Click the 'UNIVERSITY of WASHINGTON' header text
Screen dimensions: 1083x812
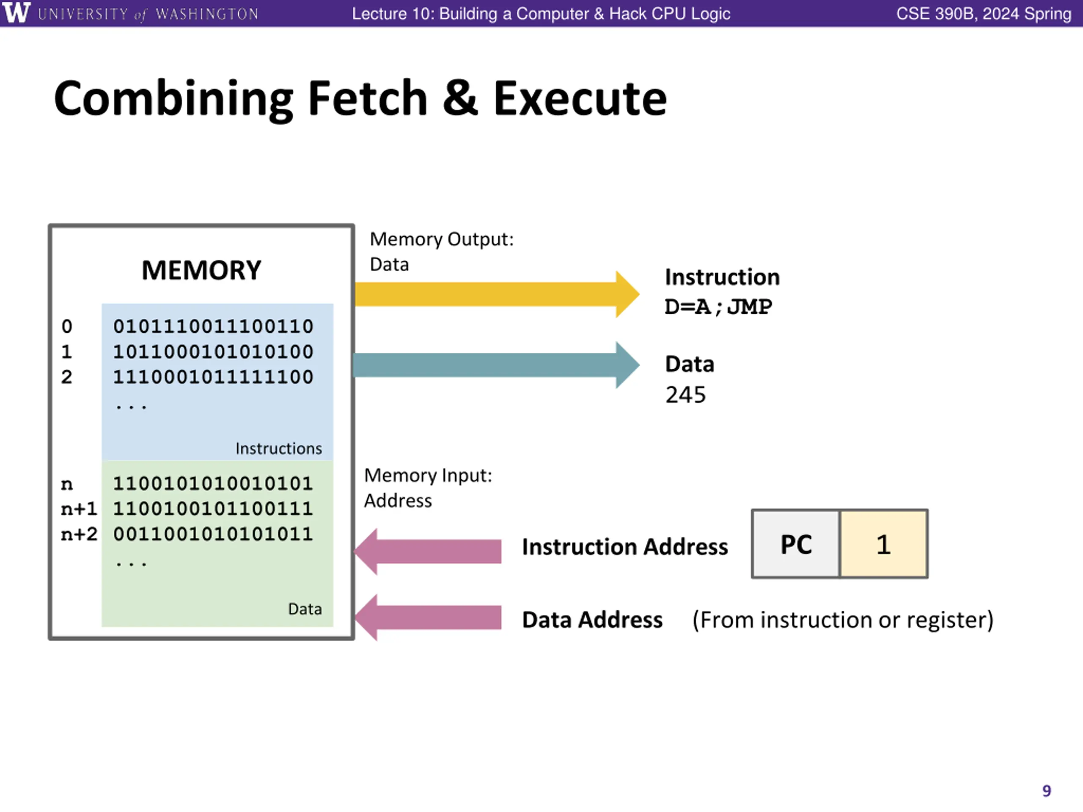point(148,14)
